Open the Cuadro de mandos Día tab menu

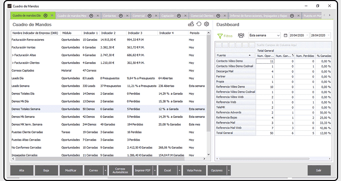click(x=45, y=16)
